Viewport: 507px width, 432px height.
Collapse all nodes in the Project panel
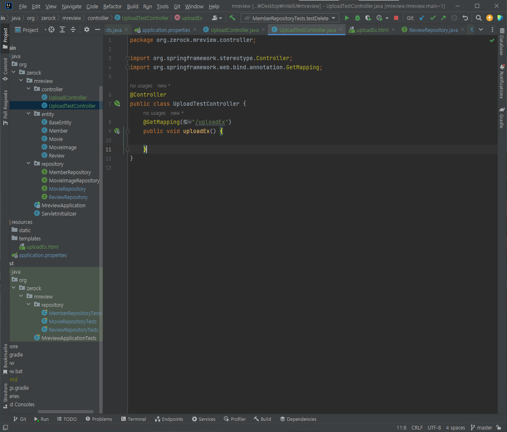(73, 29)
